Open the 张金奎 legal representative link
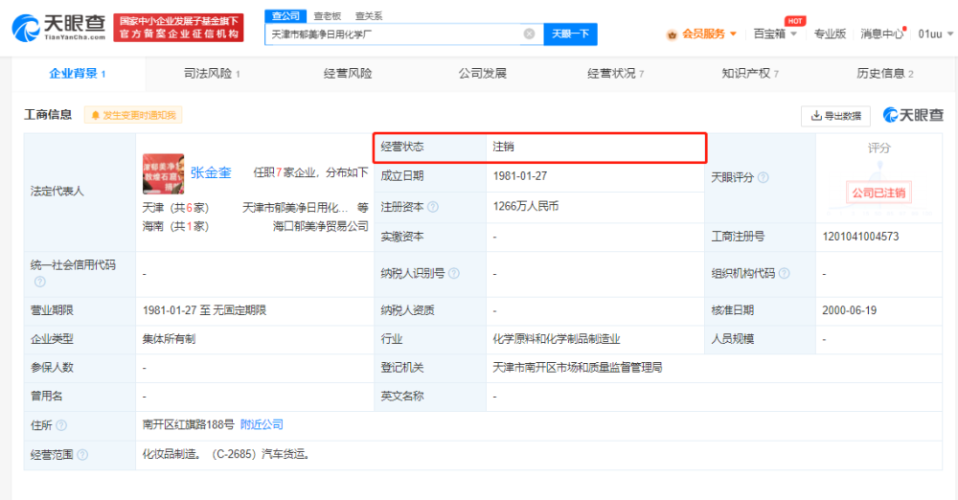Image resolution: width=958 pixels, height=500 pixels. 211,173
